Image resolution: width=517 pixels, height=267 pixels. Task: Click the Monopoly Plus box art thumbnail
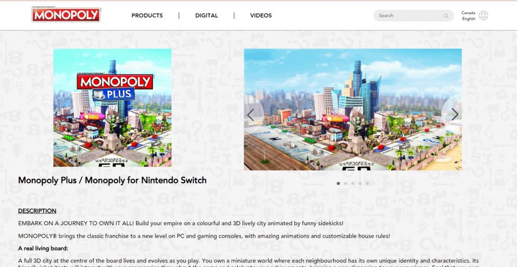[113, 108]
